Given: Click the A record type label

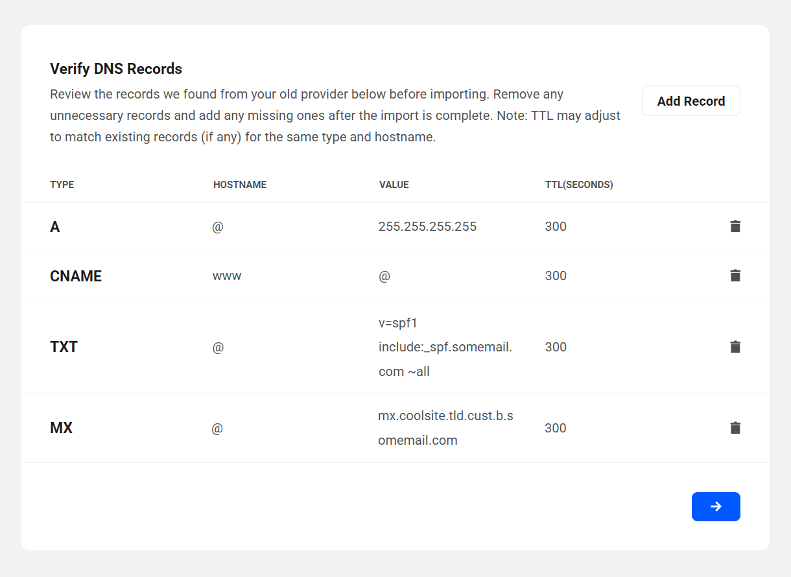Looking at the screenshot, I should coord(55,227).
